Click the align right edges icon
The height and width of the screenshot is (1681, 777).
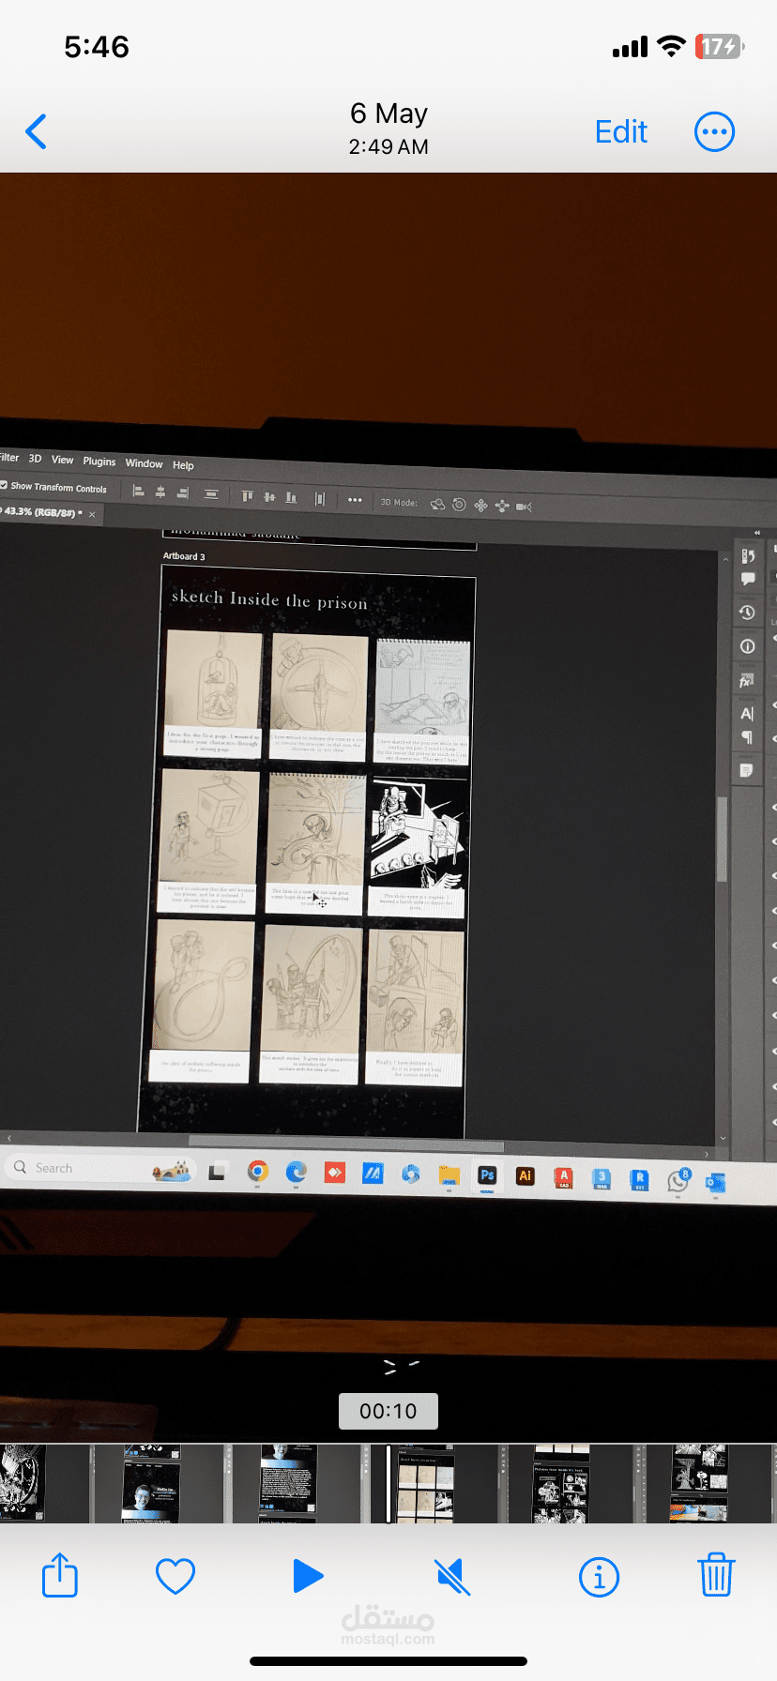pos(183,492)
